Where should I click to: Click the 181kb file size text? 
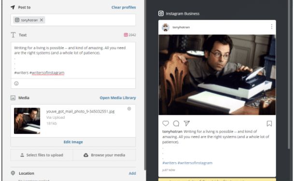point(52,123)
